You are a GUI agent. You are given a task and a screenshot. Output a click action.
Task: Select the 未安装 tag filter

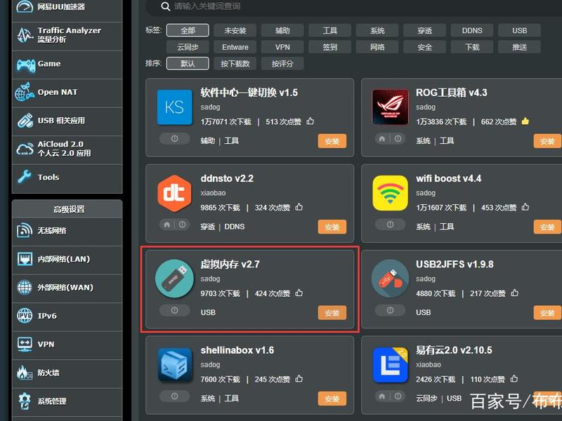[235, 30]
